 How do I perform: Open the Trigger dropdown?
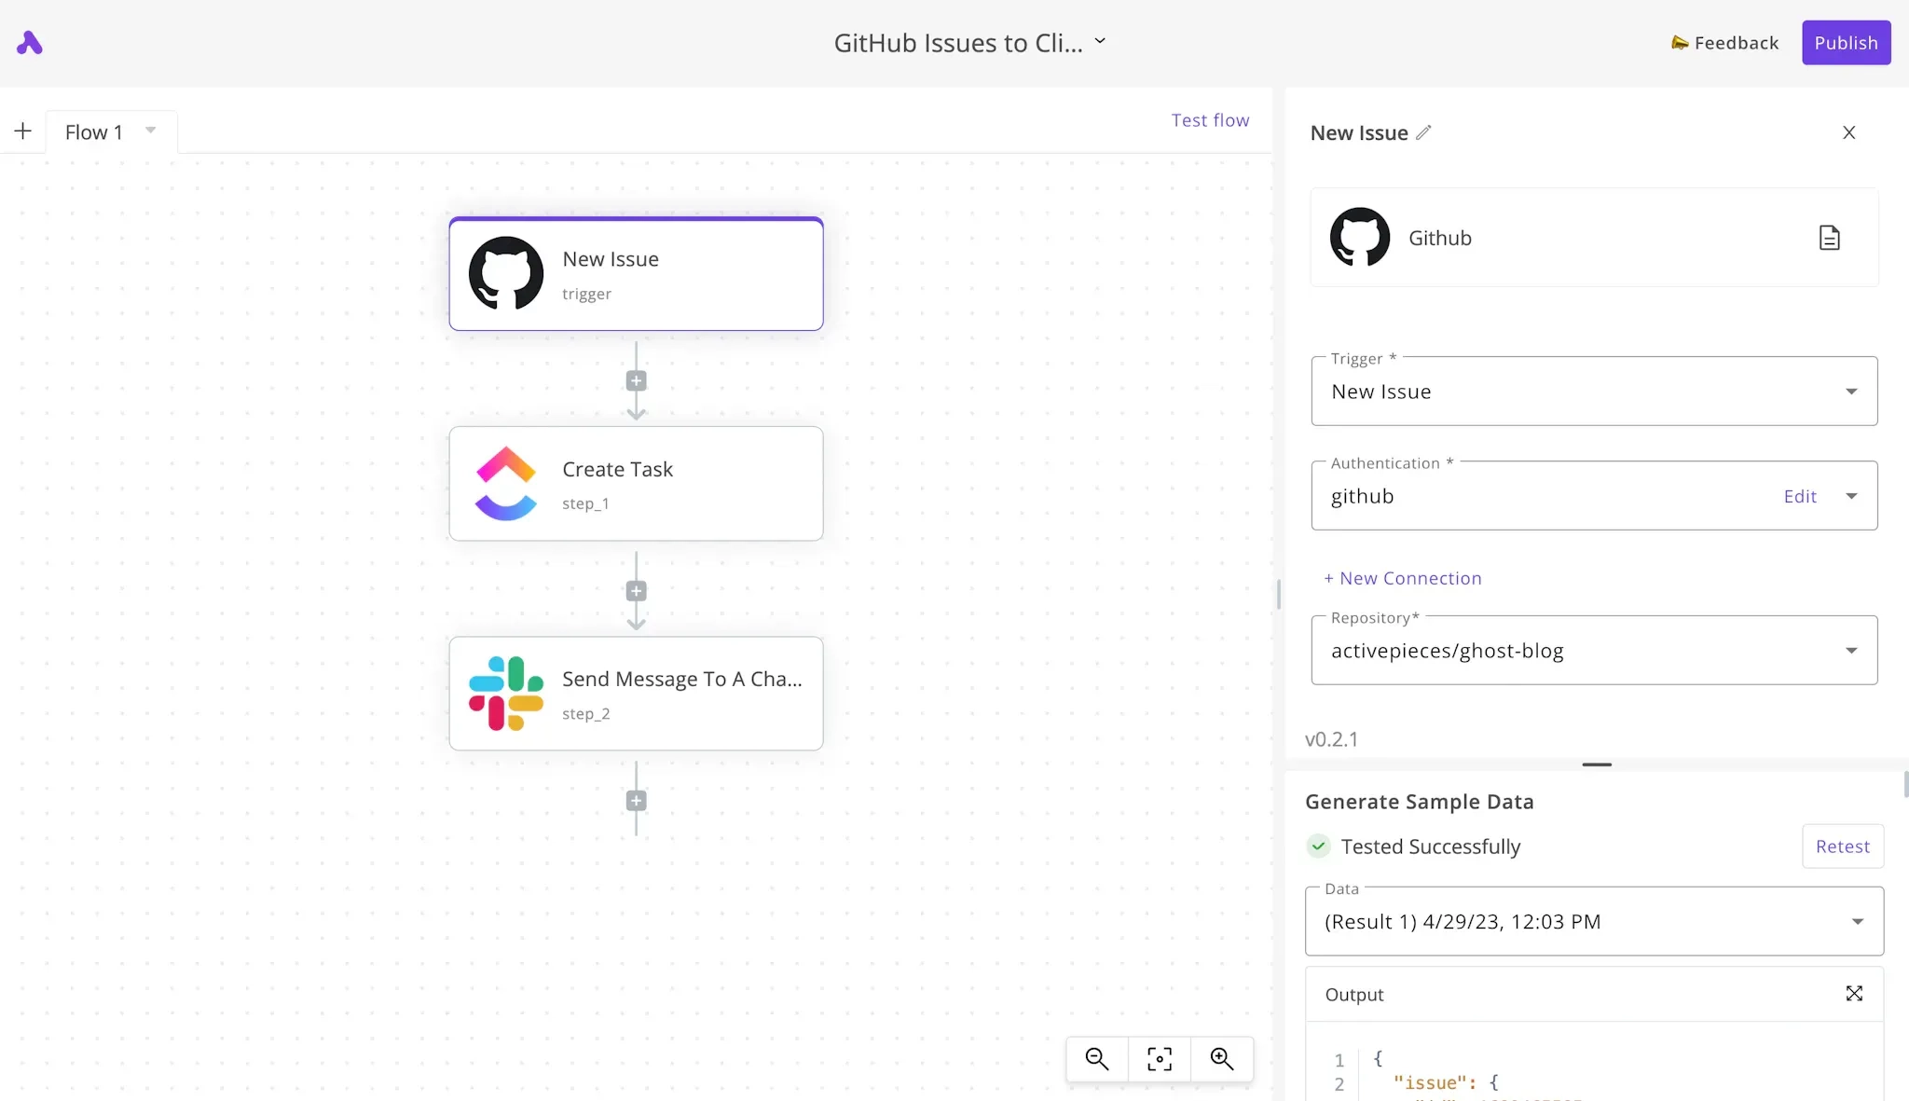click(x=1594, y=392)
